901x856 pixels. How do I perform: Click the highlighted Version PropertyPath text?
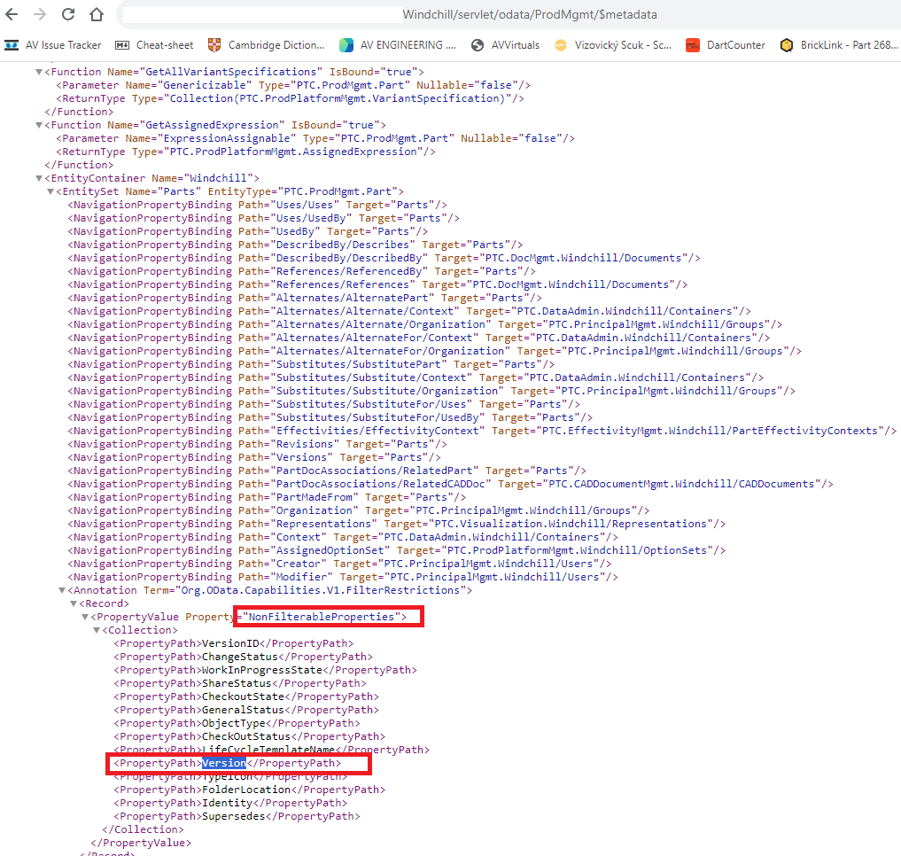click(222, 763)
